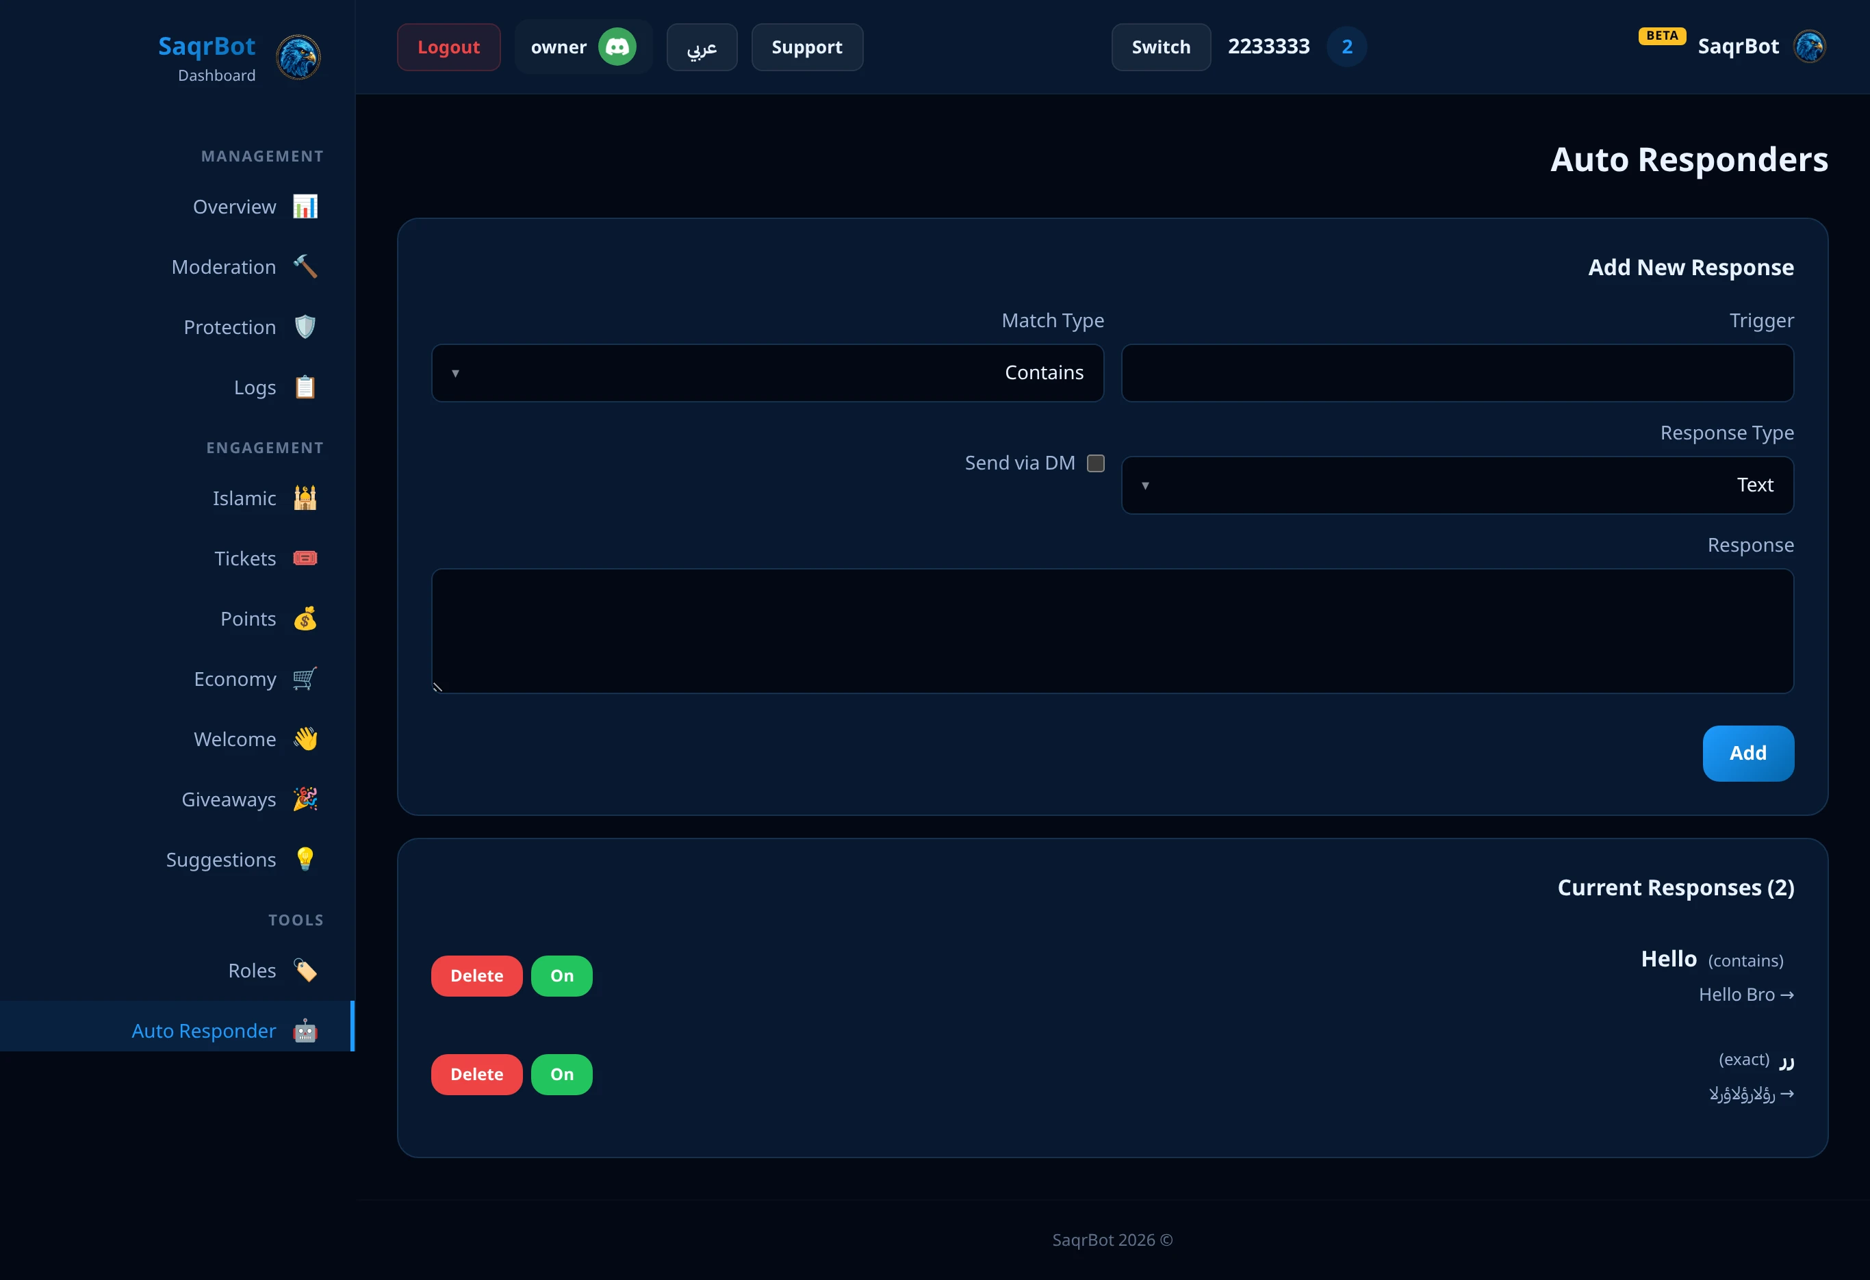Click the Economy shopping cart icon
Screen dimensions: 1870x1280
tap(305, 679)
